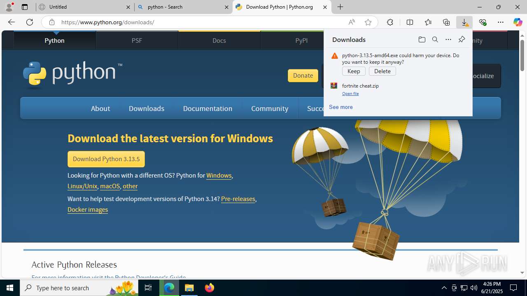Go back with the arrow button
Image resolution: width=527 pixels, height=296 pixels.
(x=12, y=22)
